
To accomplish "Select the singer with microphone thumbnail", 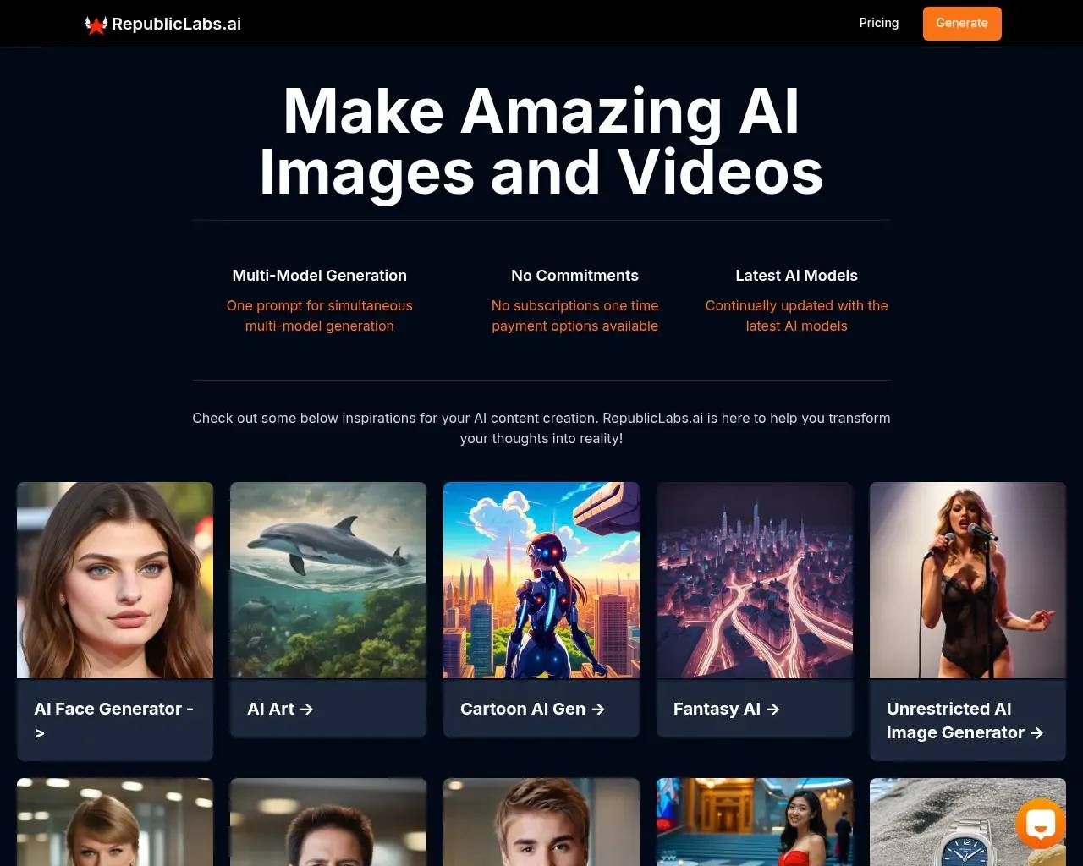I will pos(968,580).
